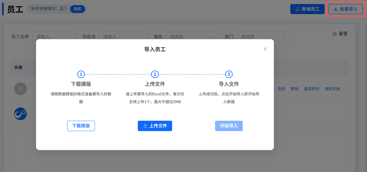367x172 pixels.
Task: Click the 重置密码 reset password link
Action: click(311, 89)
